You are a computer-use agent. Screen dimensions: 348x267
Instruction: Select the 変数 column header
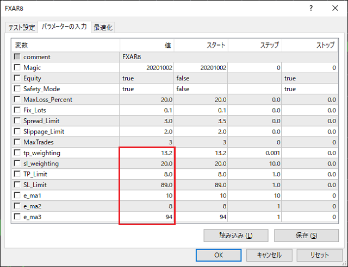click(x=66, y=45)
